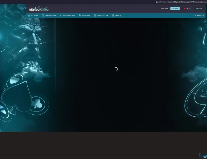
Task: Open the BONUSLAR page
Action: [x=199, y=15]
